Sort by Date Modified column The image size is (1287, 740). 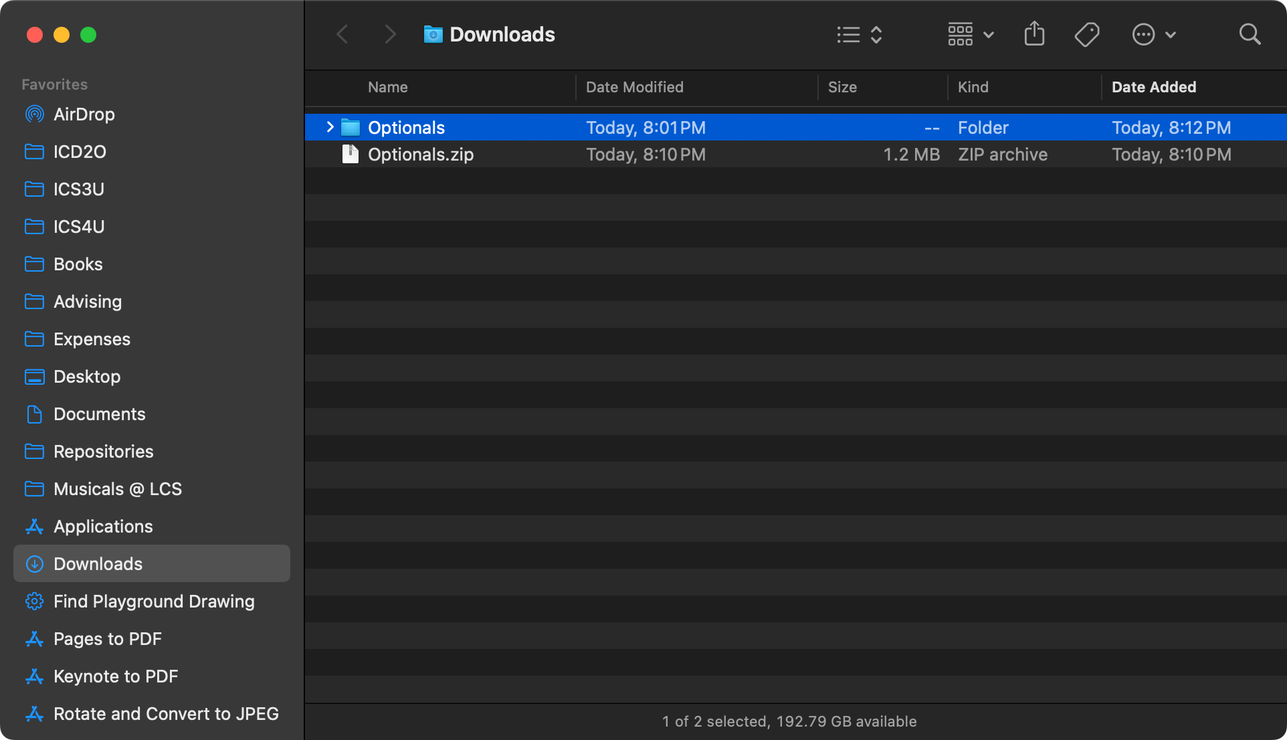coord(634,87)
